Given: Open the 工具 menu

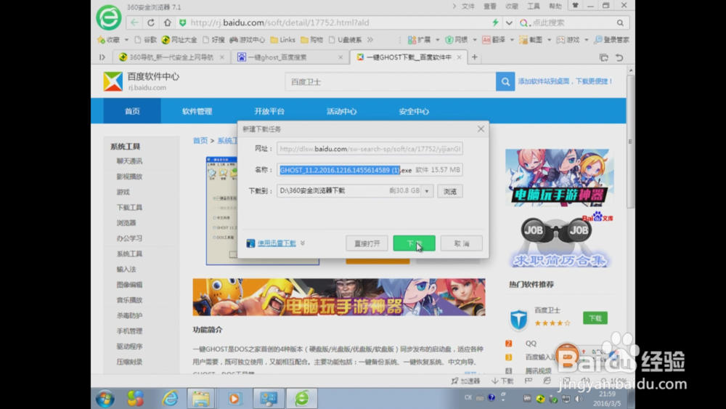Looking at the screenshot, I should point(534,6).
